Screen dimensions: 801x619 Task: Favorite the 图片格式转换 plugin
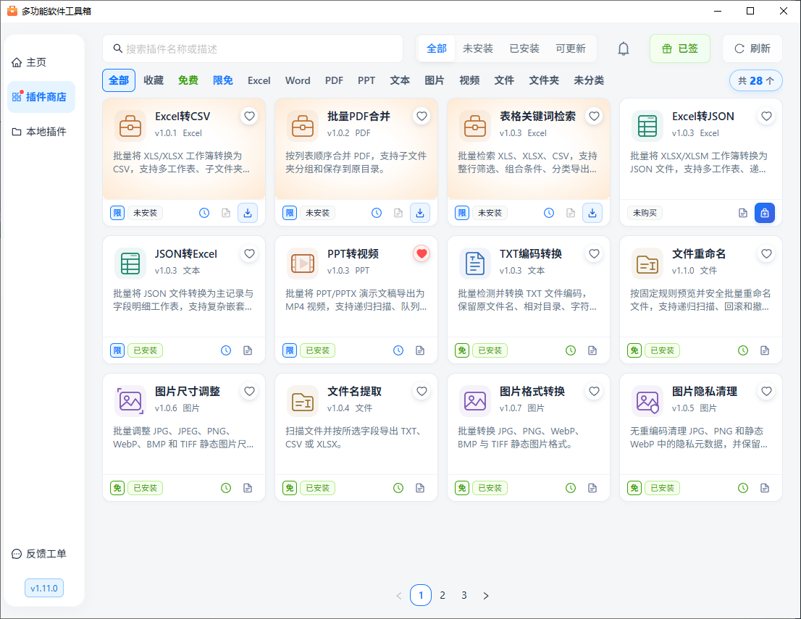[x=594, y=391]
